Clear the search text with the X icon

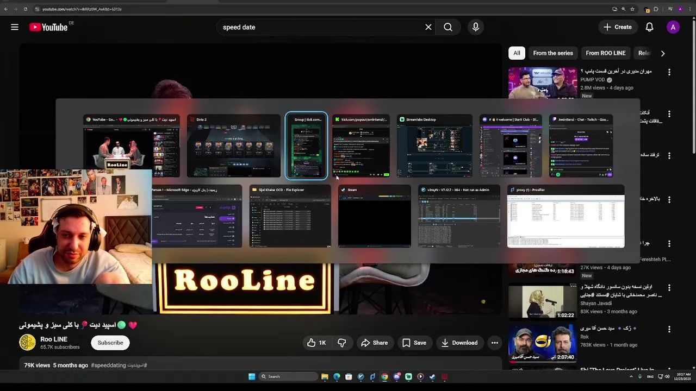428,27
